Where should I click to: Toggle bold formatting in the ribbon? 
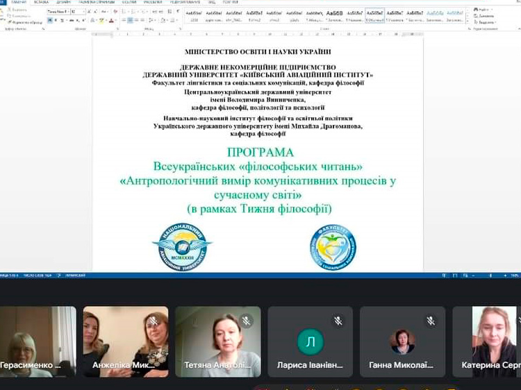coord(49,21)
